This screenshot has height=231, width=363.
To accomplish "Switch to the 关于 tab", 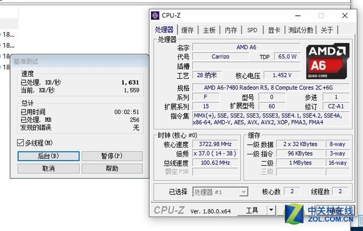I will [x=327, y=30].
